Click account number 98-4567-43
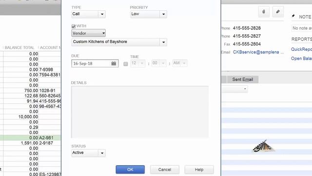312x176 pixels. [x=50, y=107]
